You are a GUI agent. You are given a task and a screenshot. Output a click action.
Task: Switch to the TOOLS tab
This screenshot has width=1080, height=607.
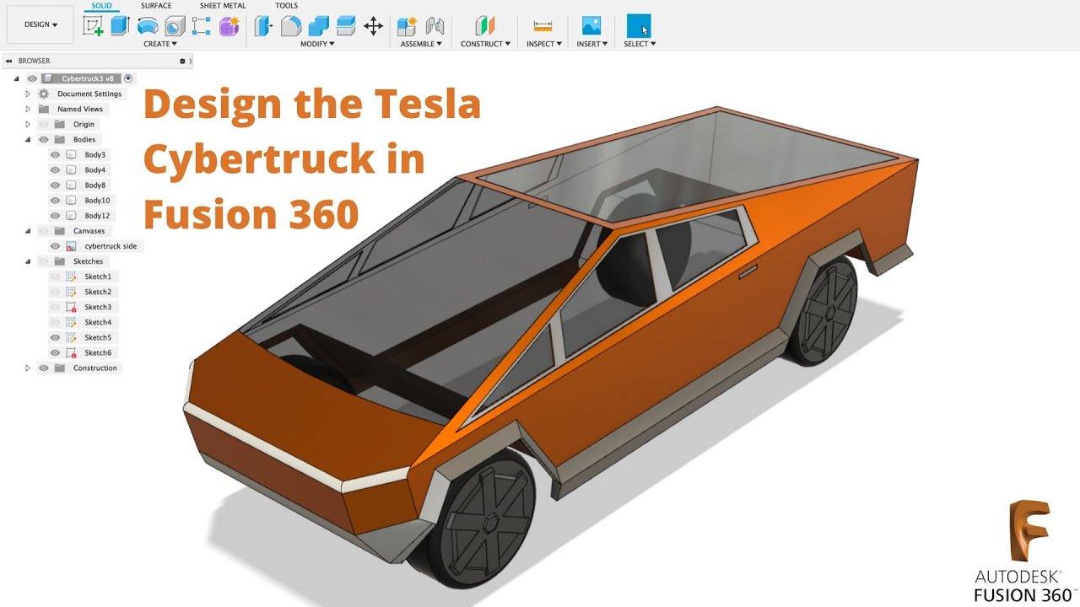click(x=286, y=6)
